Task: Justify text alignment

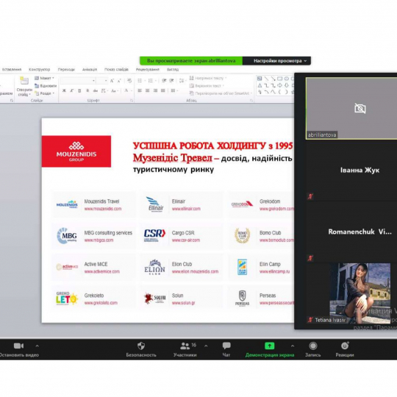Action: pos(162,90)
